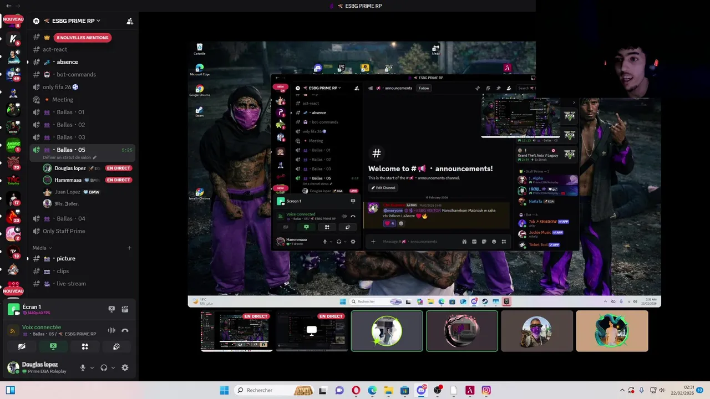
Task: Open Microsoft Edge from taskbar
Action: tap(372, 390)
